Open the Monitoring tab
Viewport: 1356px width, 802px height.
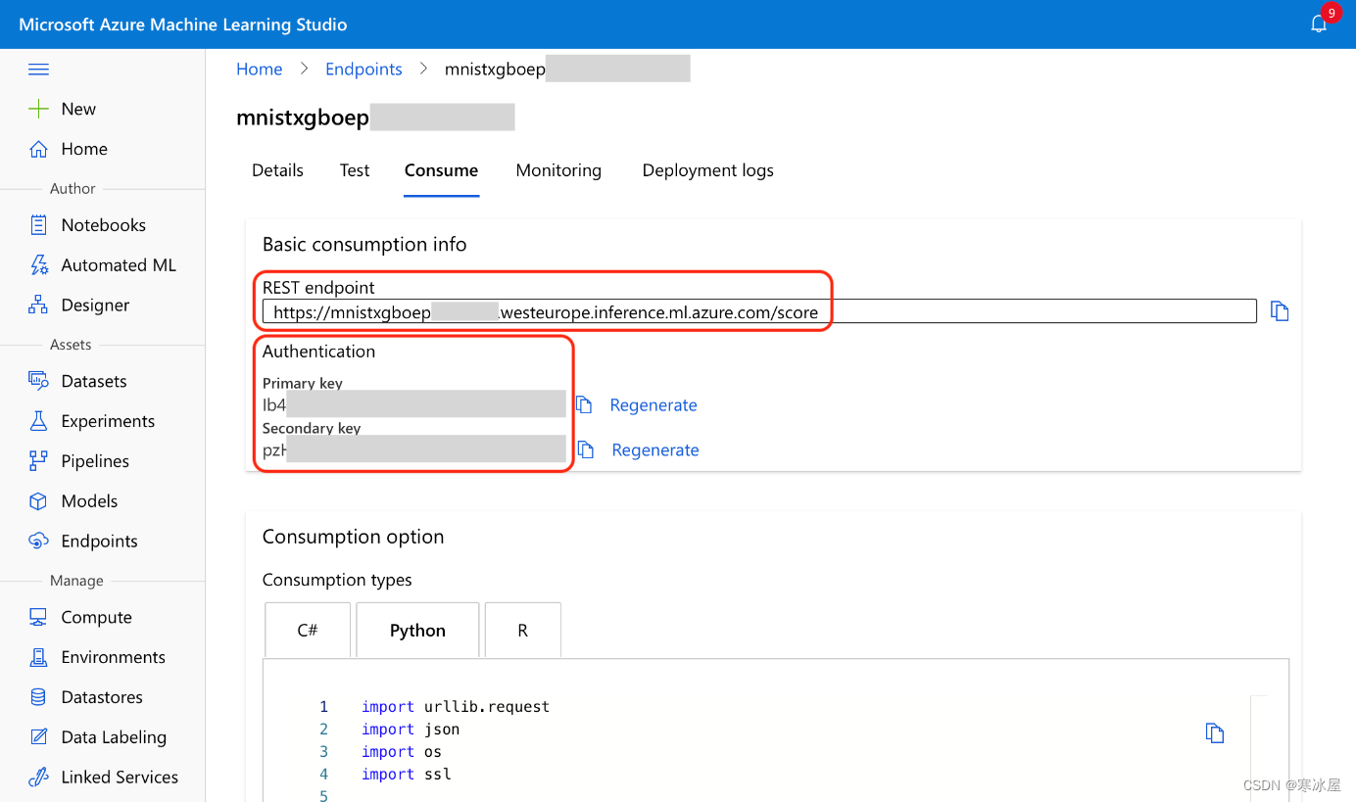pos(558,170)
